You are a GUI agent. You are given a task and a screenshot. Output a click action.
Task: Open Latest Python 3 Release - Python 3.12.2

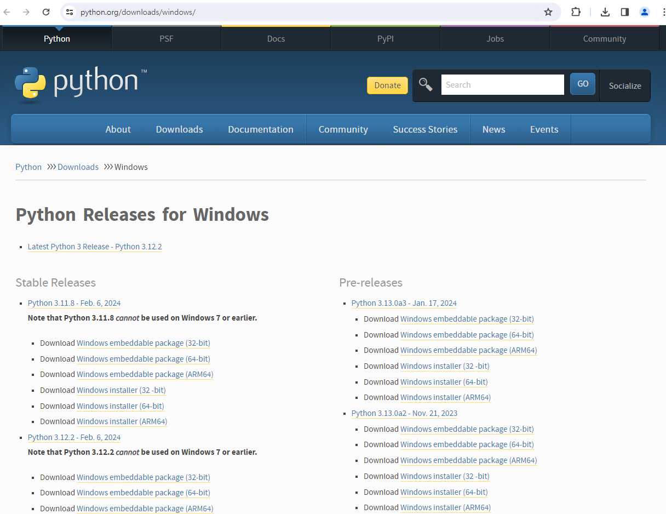point(95,247)
